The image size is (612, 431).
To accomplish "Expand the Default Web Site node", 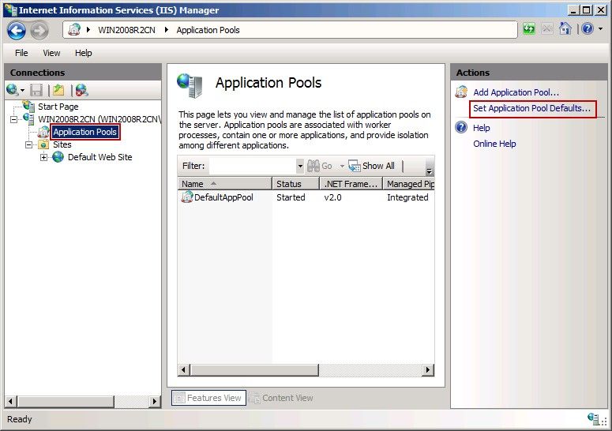I will (x=43, y=157).
